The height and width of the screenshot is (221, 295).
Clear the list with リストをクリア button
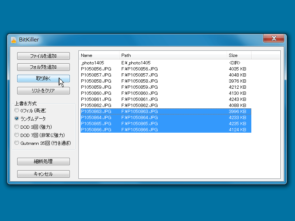coord(43,90)
